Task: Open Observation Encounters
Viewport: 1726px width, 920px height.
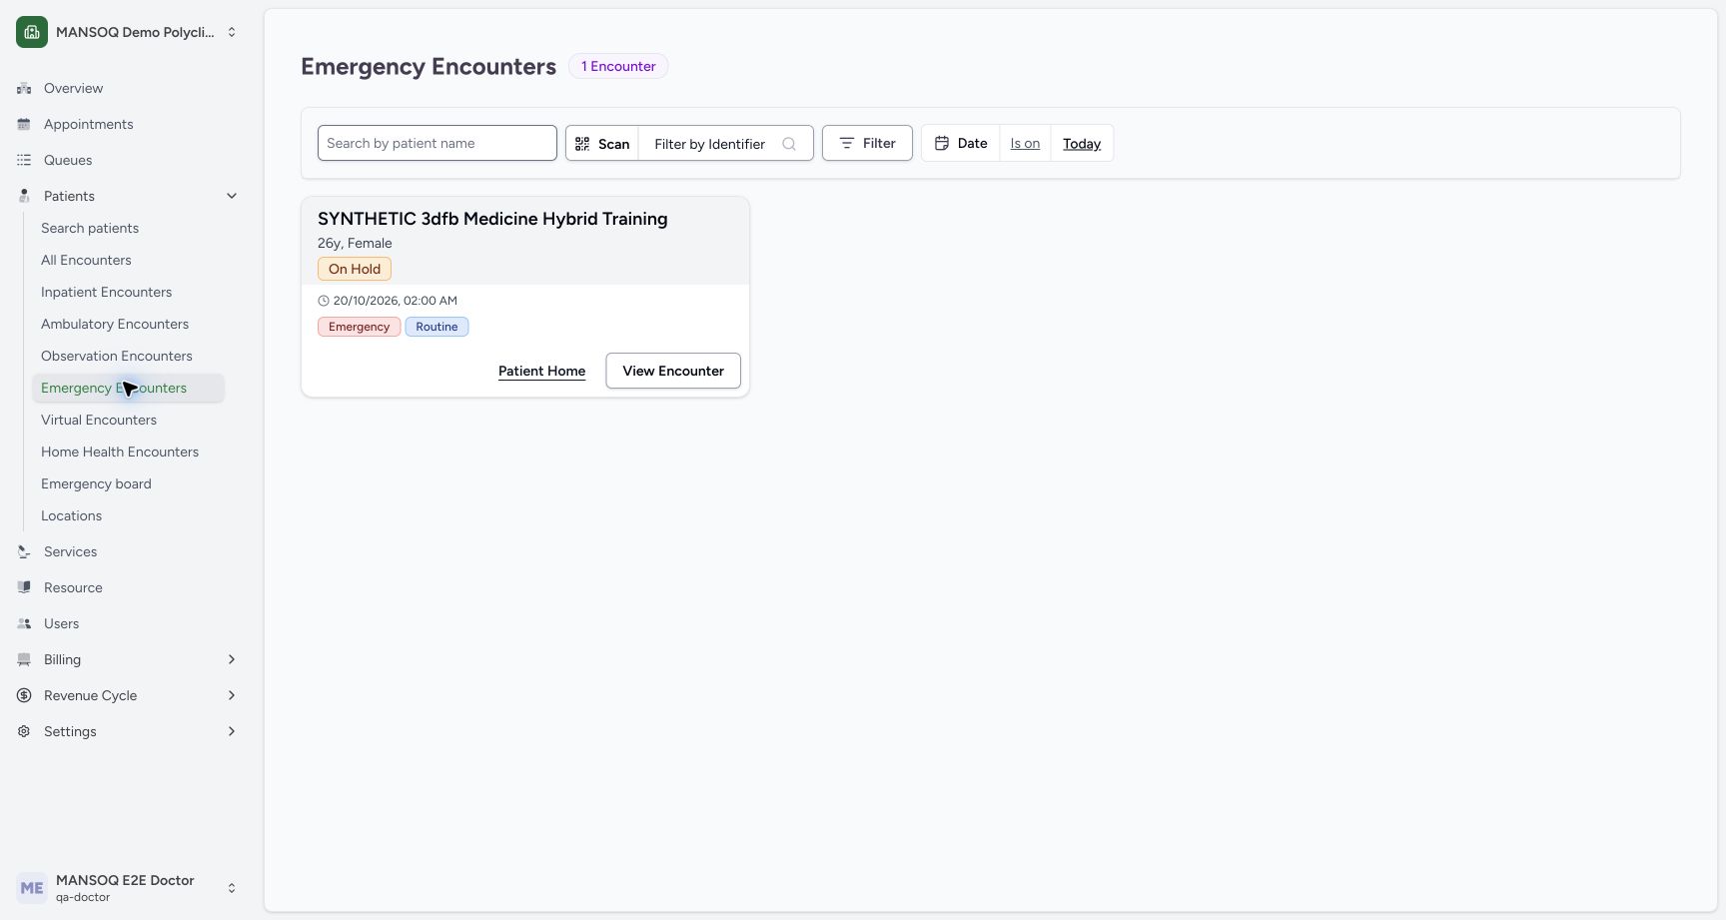Action: pyautogui.click(x=117, y=356)
